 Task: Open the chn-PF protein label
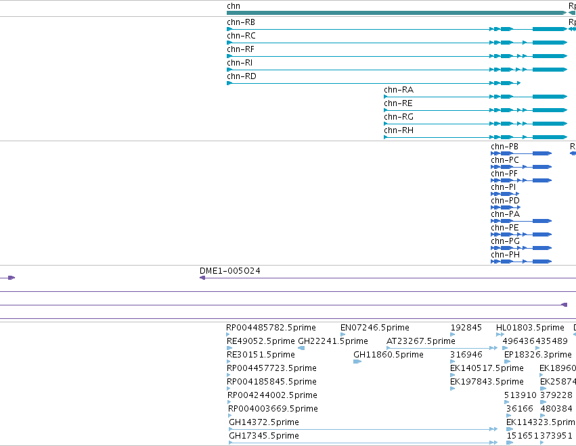pos(504,174)
